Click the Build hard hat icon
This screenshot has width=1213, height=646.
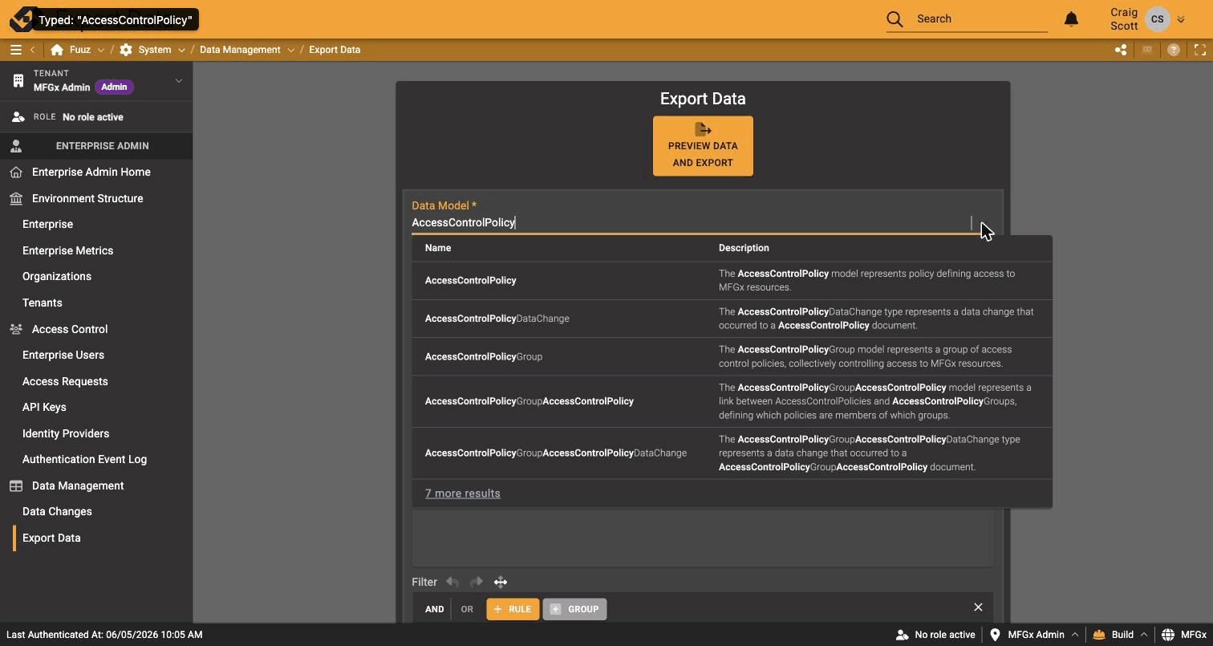[1099, 635]
